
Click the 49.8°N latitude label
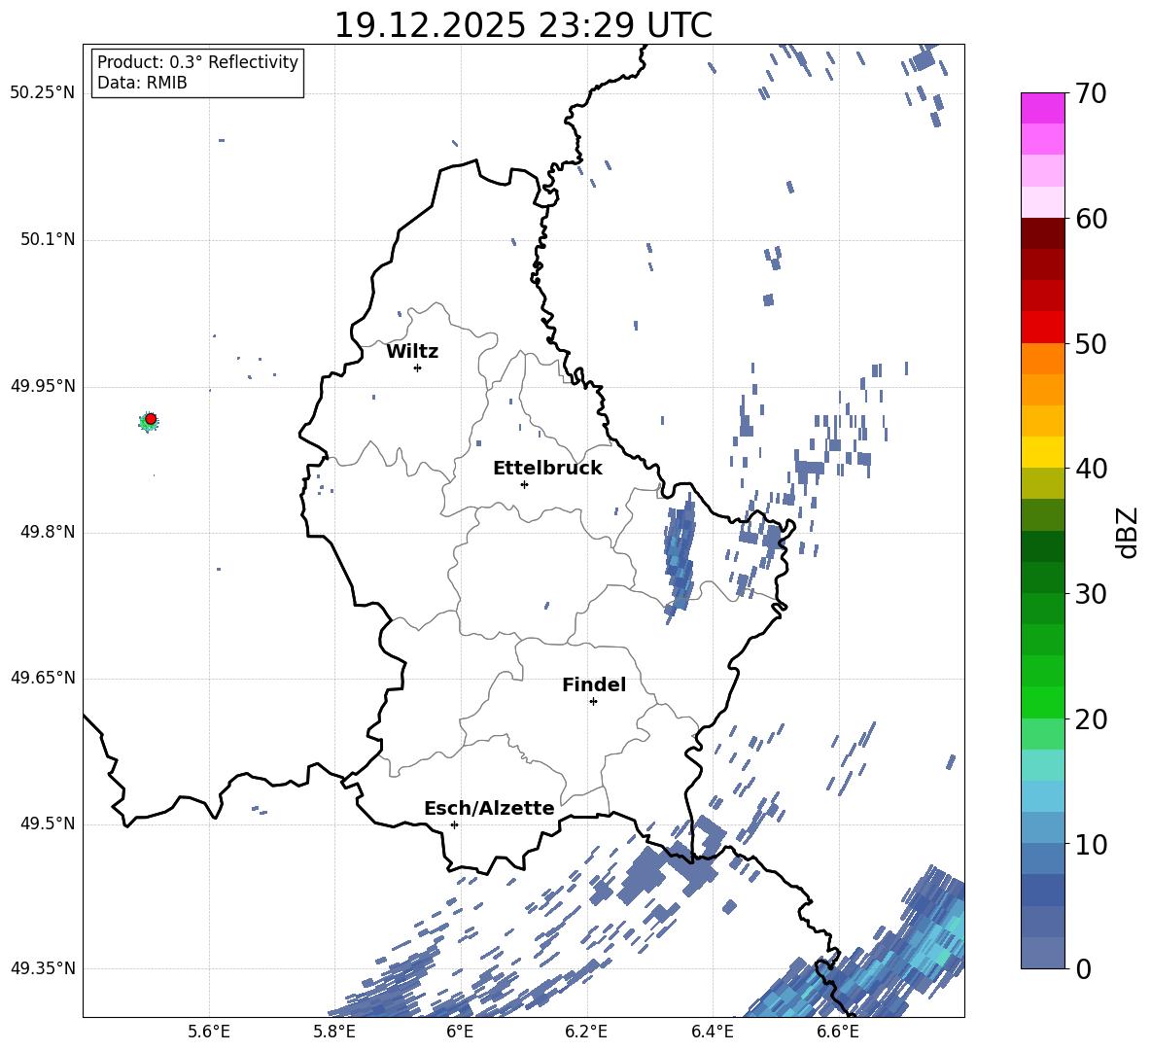click(x=48, y=532)
